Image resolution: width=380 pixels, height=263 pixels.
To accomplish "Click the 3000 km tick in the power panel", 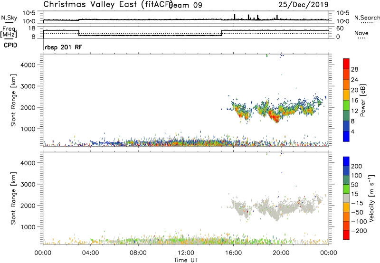I will [28, 86].
